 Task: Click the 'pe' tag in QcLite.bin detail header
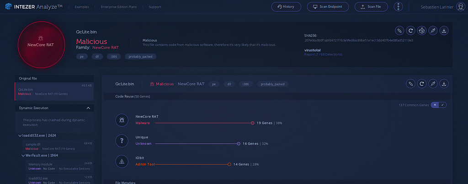coord(214,84)
